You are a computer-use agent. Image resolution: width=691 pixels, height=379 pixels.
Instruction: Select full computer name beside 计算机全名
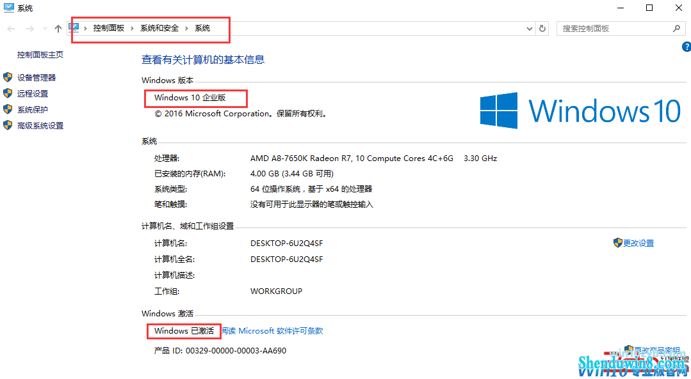(286, 259)
